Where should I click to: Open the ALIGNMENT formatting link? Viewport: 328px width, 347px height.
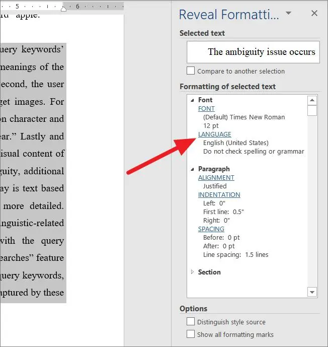tap(216, 178)
